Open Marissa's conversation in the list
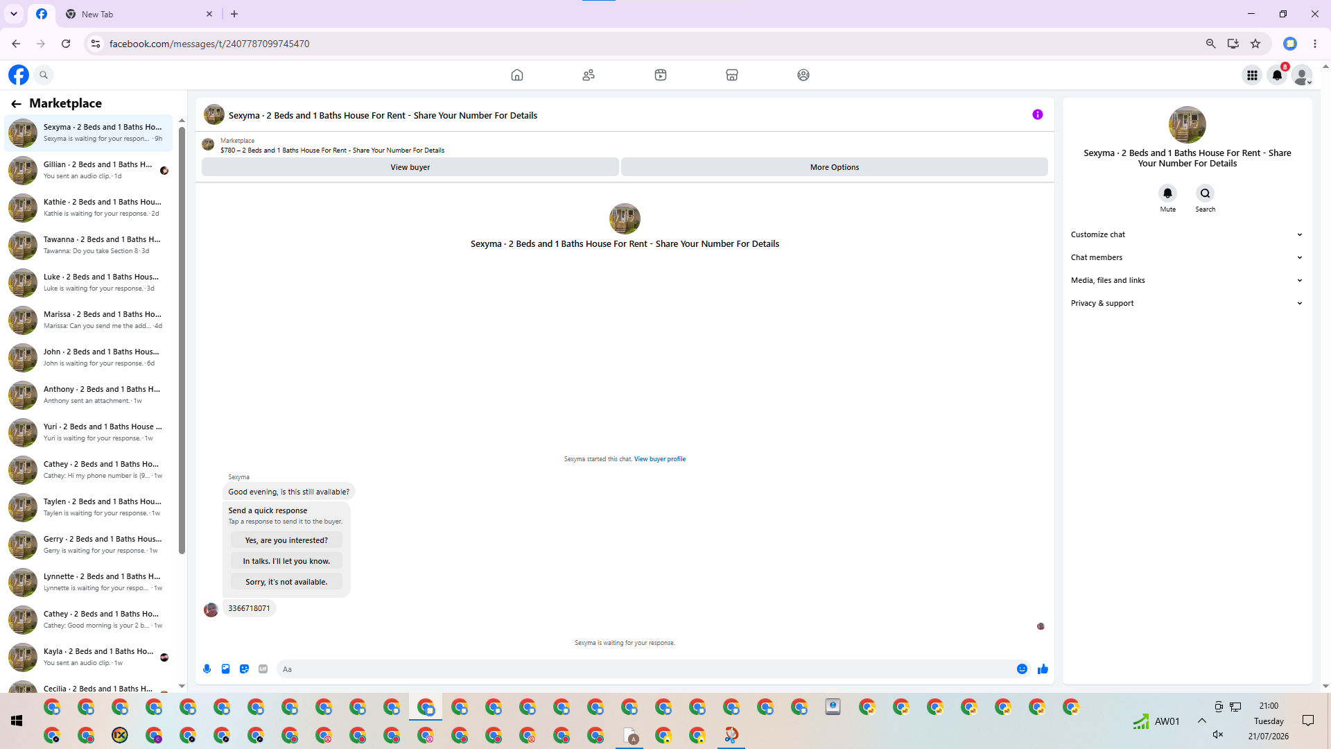The width and height of the screenshot is (1331, 749). pos(89,320)
